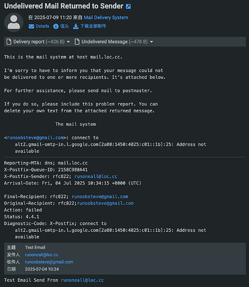
Task: Expand the Delivery report attachment dropdown arrow
Action: [x=68, y=42]
